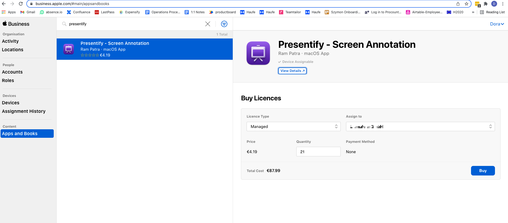
Task: Open the first Haufe bookmark
Action: [x=248, y=12]
